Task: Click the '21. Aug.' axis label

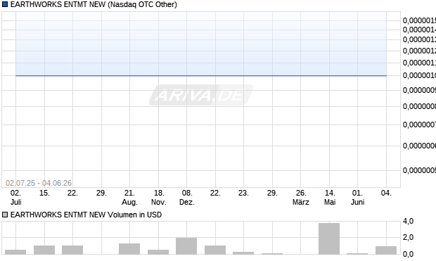Action: pyautogui.click(x=129, y=197)
